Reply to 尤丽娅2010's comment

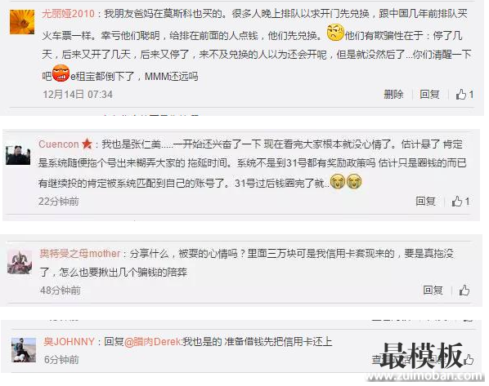tap(430, 94)
